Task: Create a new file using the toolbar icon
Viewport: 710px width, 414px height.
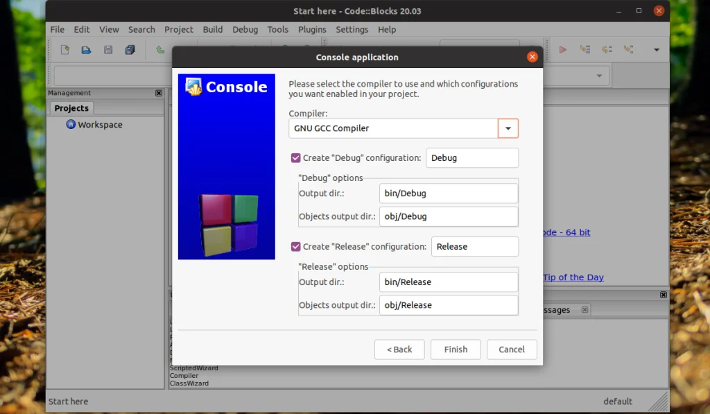Action: point(64,49)
